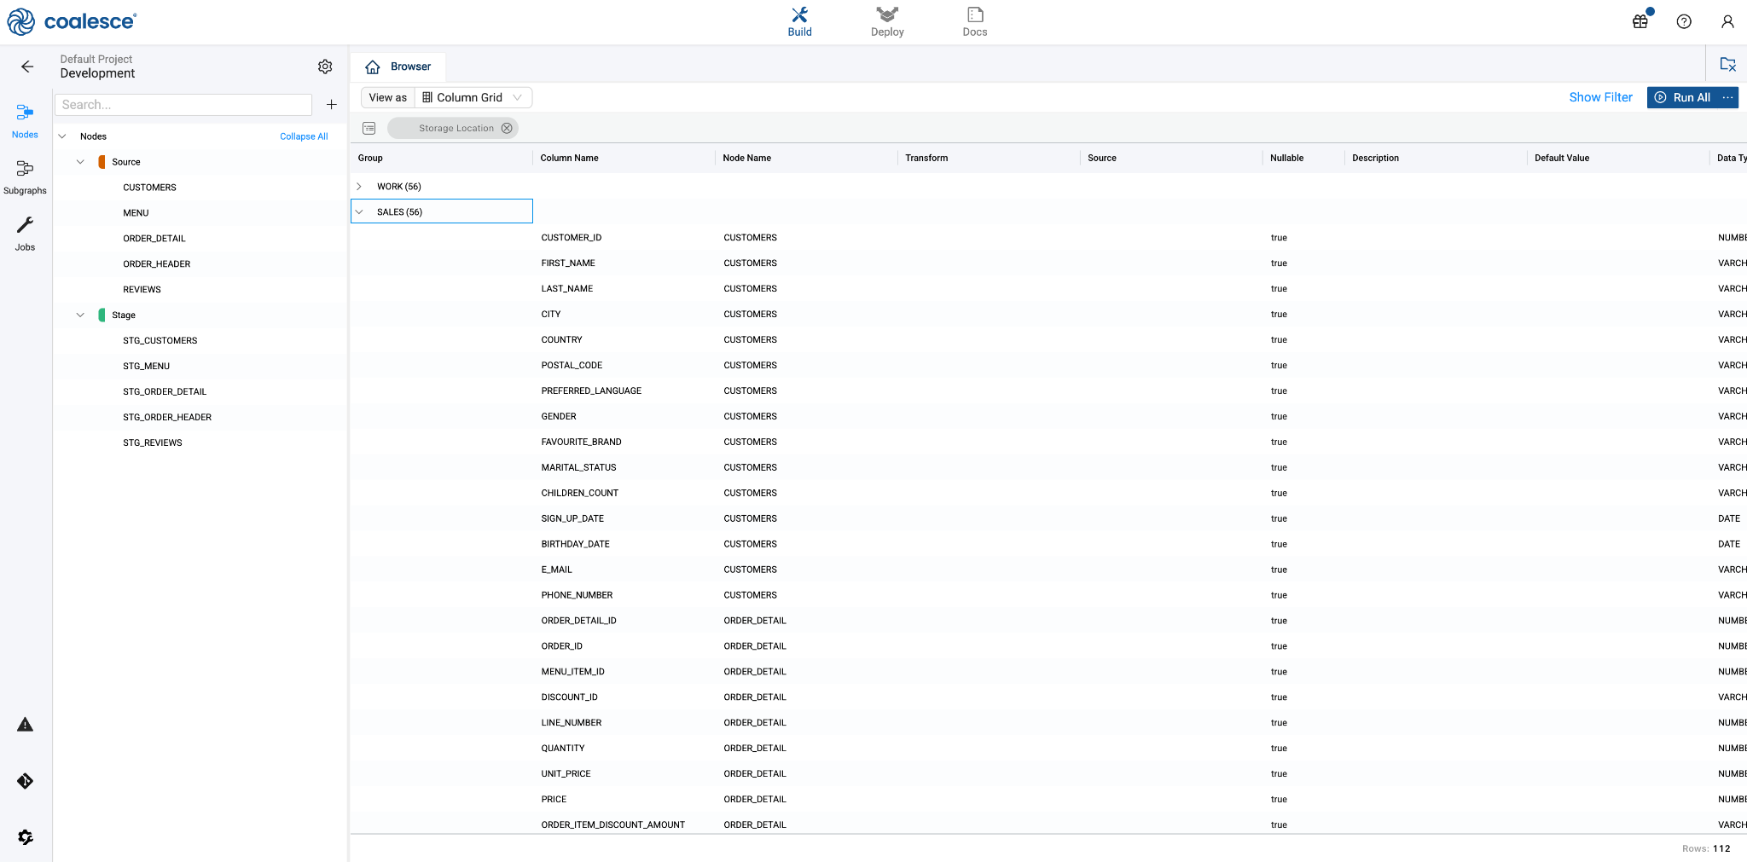Select the green Stage color marker
1747x862 pixels.
pyautogui.click(x=102, y=315)
